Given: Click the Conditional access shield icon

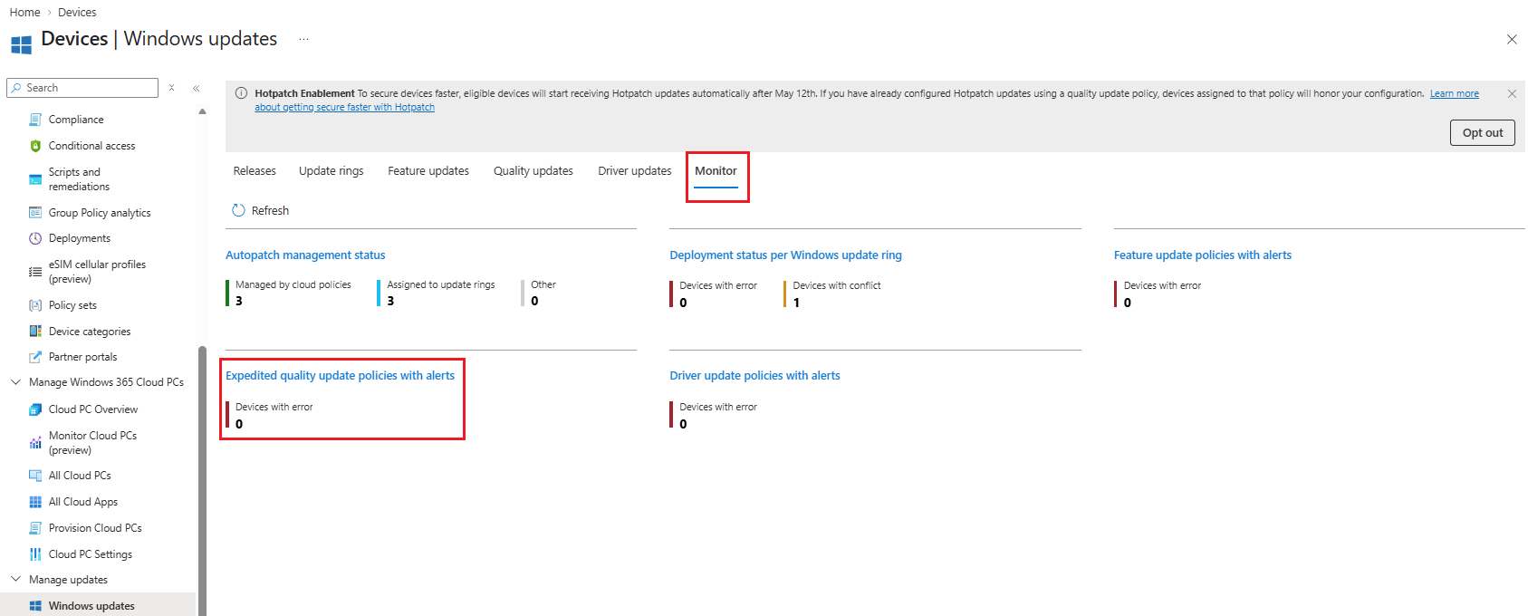Looking at the screenshot, I should pyautogui.click(x=35, y=146).
